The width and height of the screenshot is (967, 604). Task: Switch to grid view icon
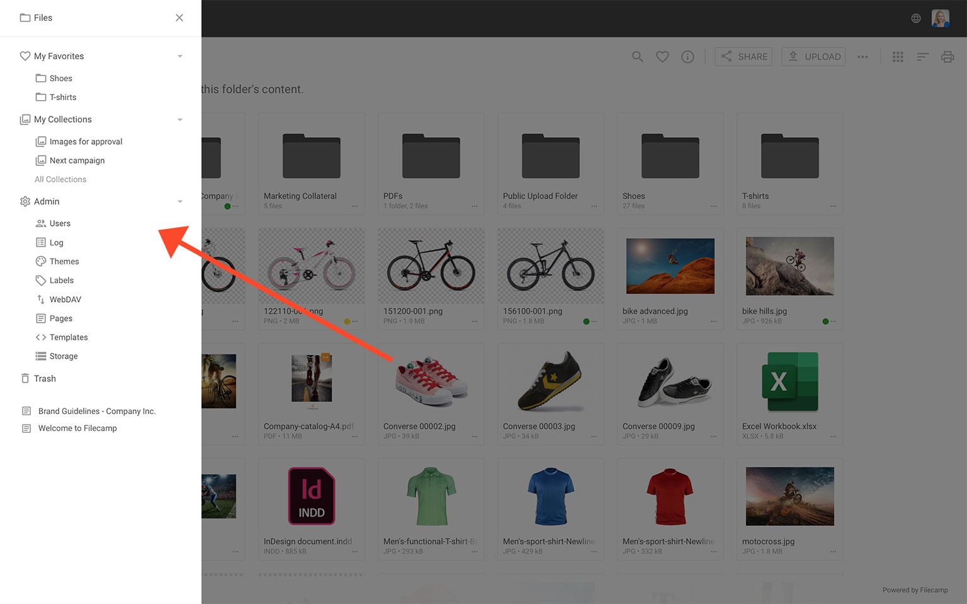(898, 57)
